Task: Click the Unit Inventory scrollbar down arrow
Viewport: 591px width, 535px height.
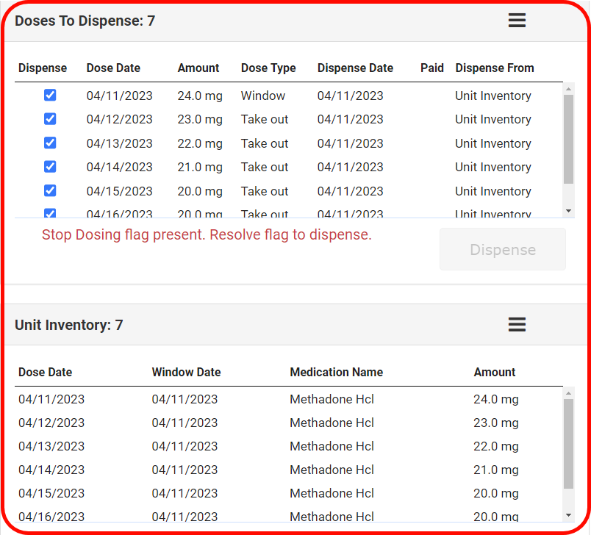Action: click(568, 515)
